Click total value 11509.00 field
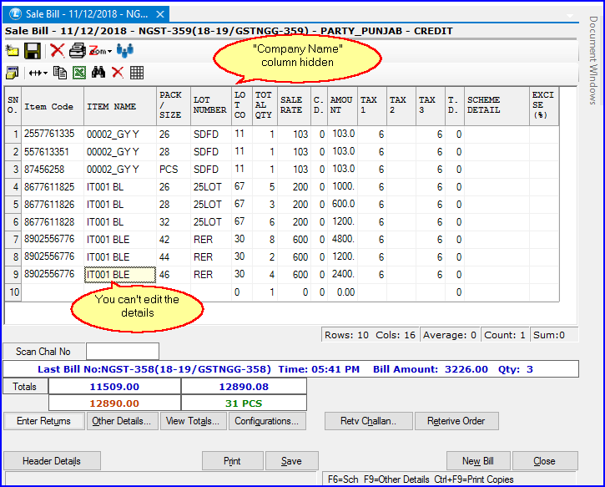Screen dimensions: 605x487 (114, 387)
